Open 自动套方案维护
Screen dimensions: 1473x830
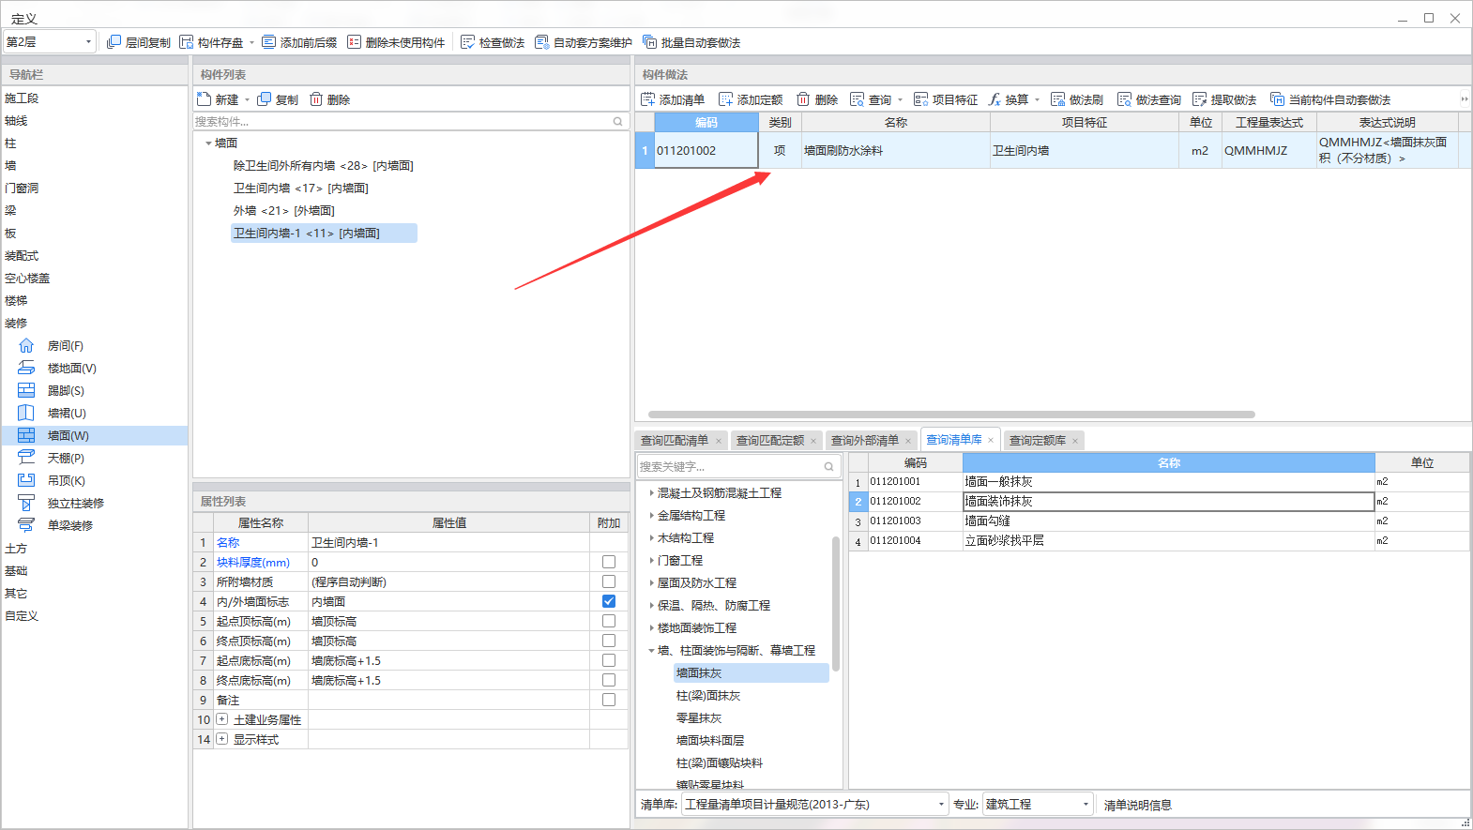click(x=583, y=42)
